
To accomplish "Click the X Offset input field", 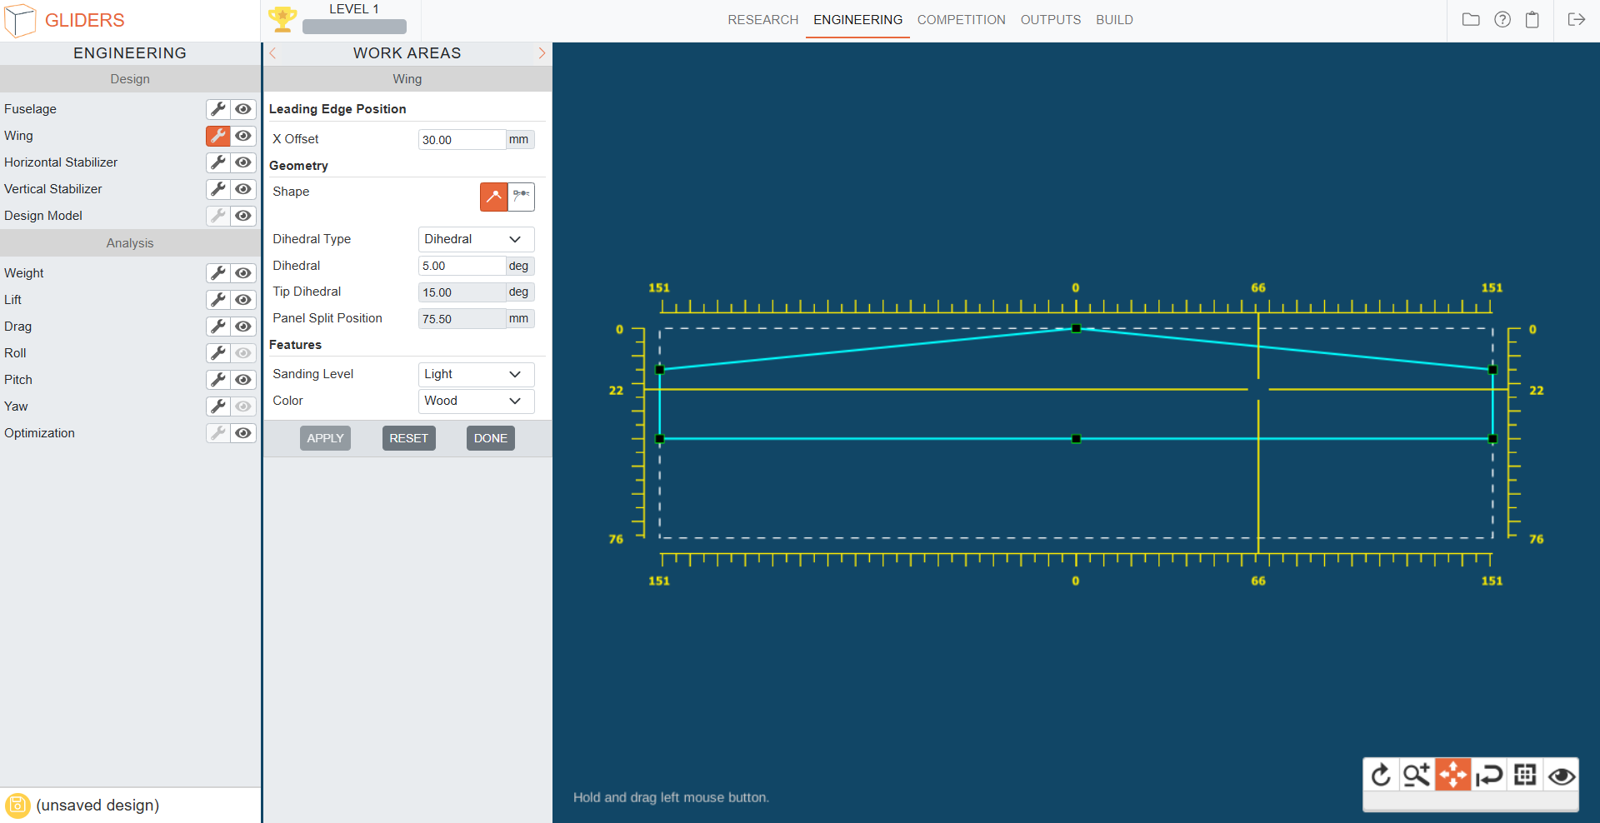I will coord(461,140).
